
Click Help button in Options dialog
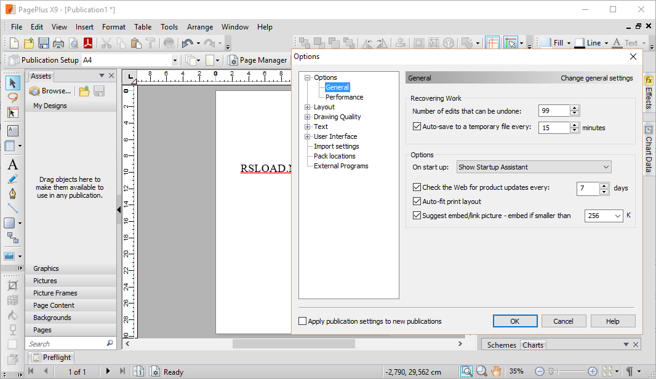coord(613,321)
